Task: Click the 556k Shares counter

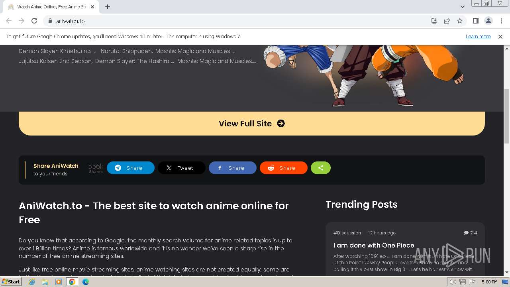Action: (96, 168)
